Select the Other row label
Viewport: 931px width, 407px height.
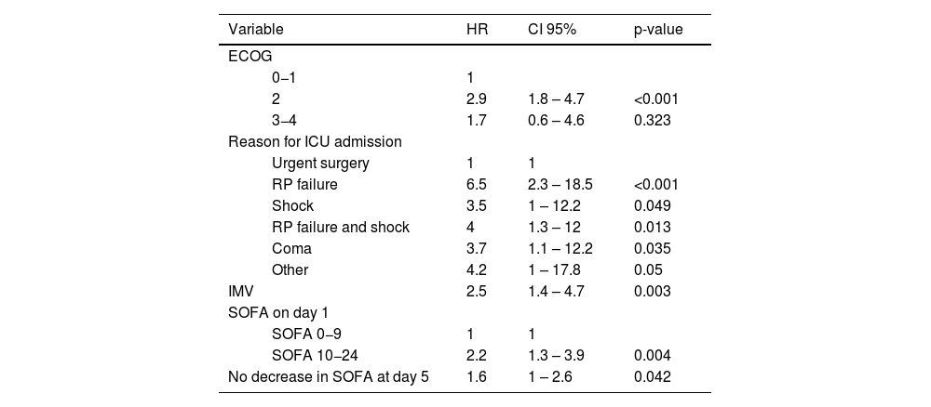[x=290, y=270]
